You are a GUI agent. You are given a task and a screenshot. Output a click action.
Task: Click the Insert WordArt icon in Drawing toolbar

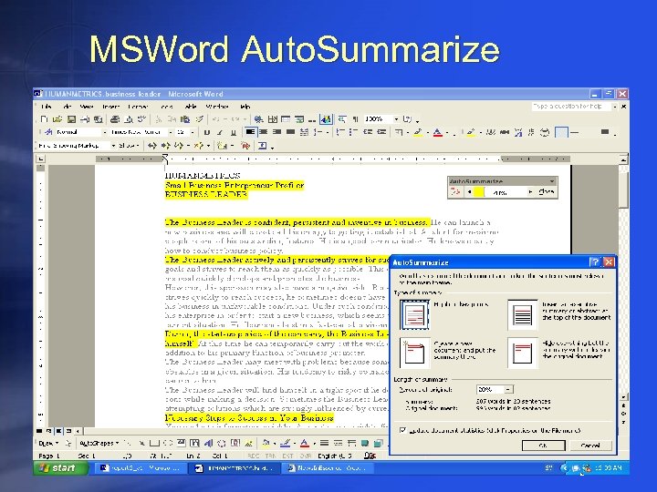208,443
